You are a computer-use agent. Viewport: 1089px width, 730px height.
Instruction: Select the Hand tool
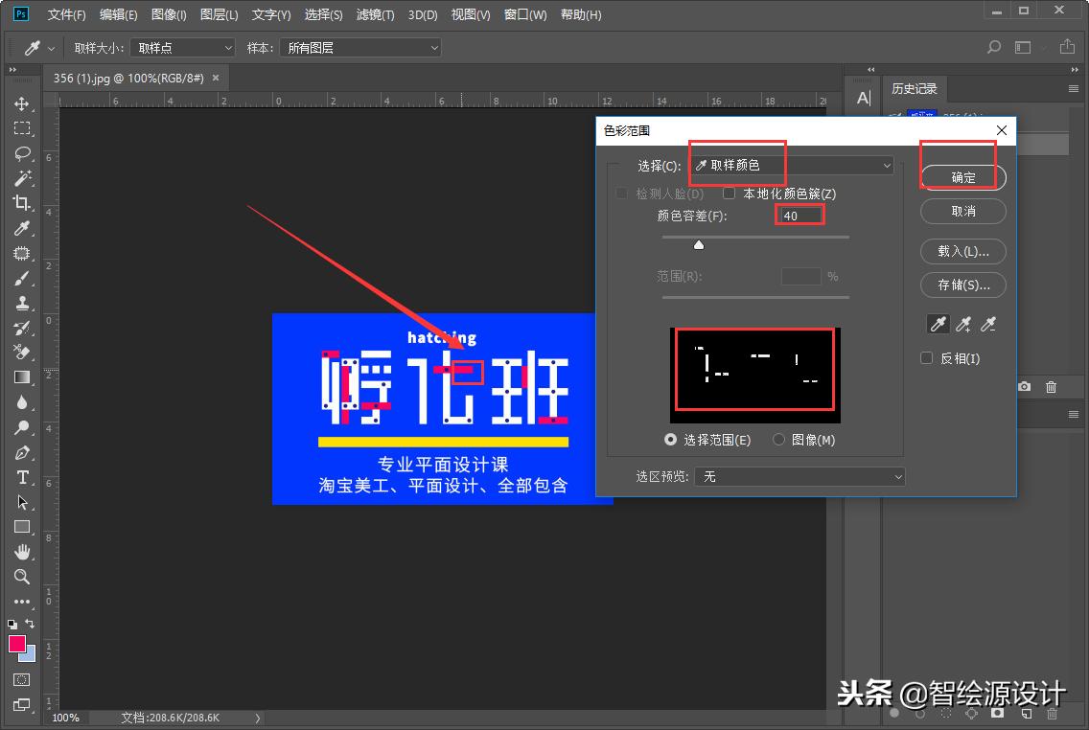(22, 552)
